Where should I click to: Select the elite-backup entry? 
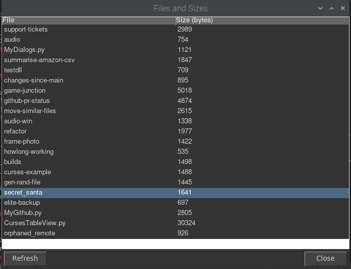click(175, 203)
